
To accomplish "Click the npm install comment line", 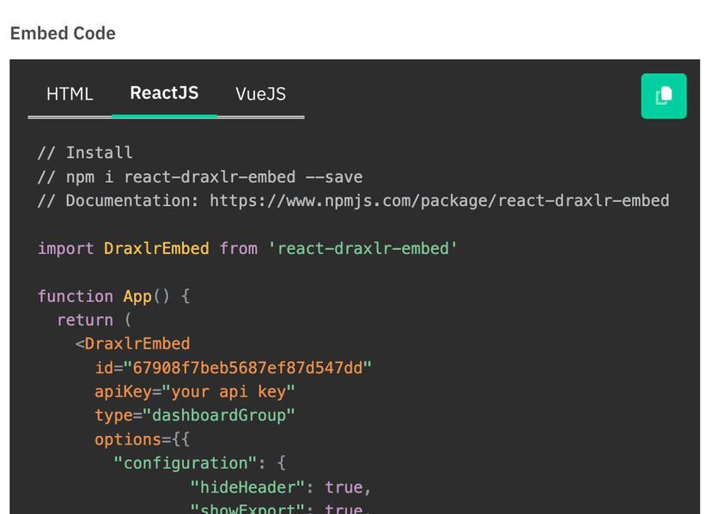I will pyautogui.click(x=198, y=176).
